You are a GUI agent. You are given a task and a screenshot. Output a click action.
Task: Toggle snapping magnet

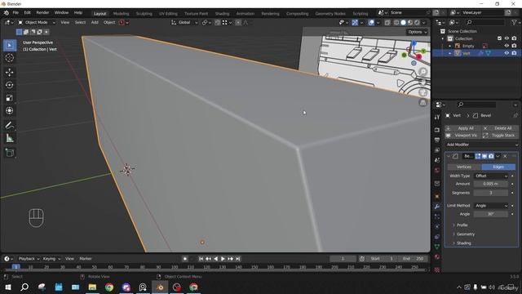(218, 23)
